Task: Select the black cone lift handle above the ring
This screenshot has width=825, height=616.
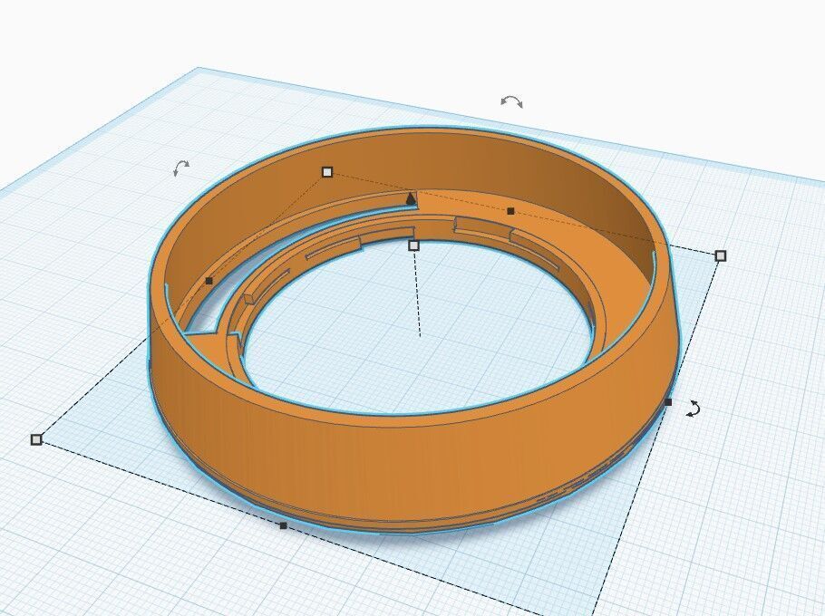Action: tap(411, 198)
